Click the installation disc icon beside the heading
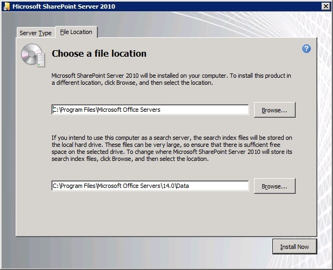The height and width of the screenshot is (270, 333). coord(29,54)
